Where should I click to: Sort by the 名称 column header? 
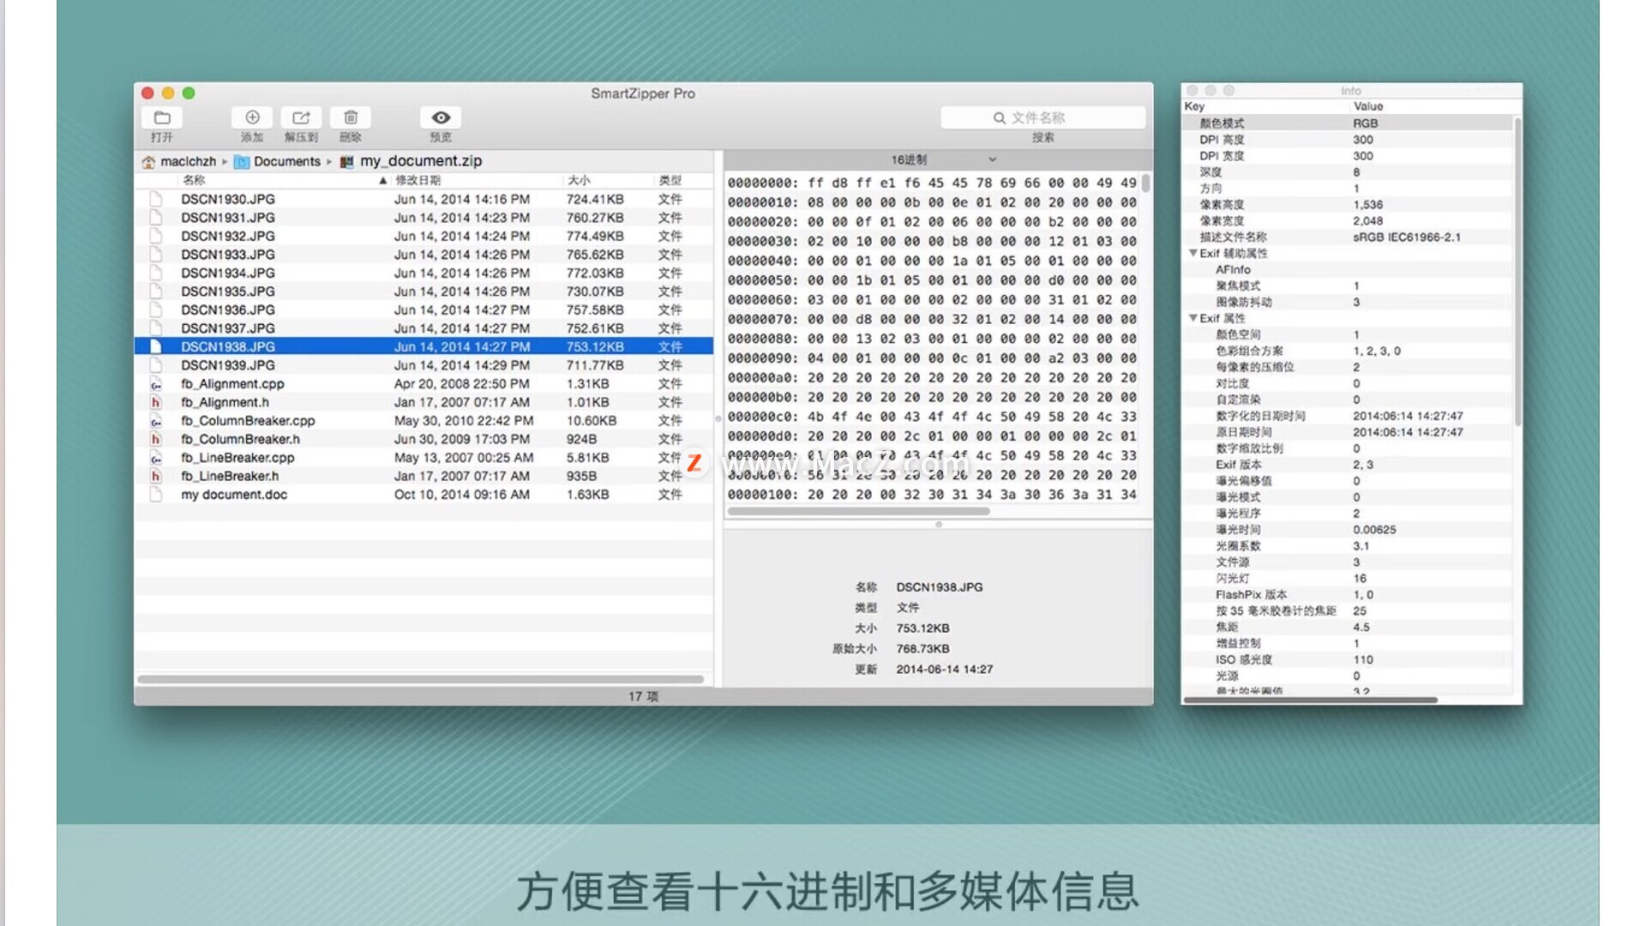[x=195, y=180]
